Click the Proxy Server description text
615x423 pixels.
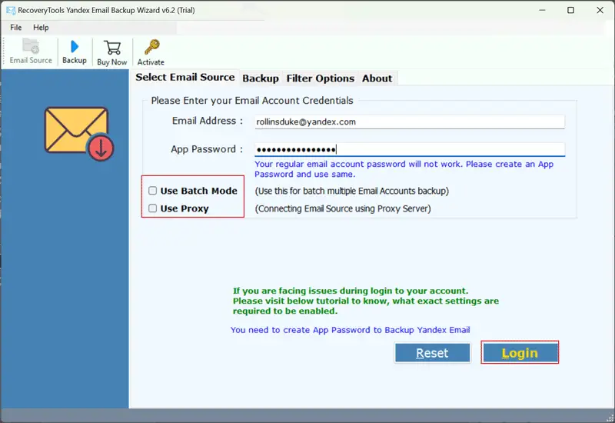[343, 208]
